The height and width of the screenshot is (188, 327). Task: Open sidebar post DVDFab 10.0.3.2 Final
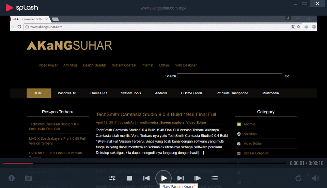point(55,154)
